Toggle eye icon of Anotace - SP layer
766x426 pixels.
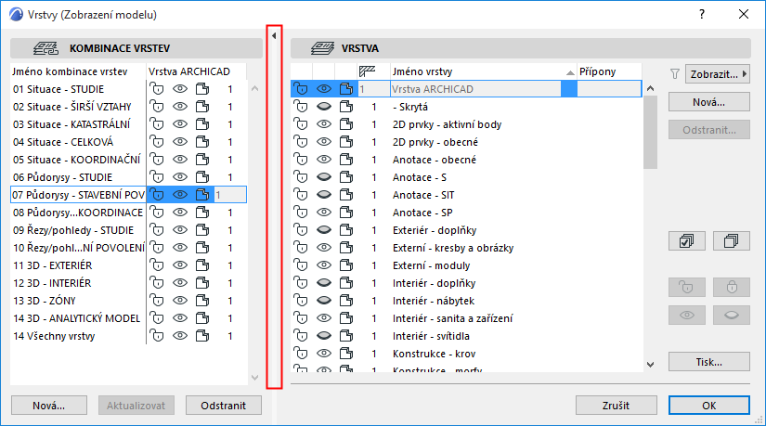point(324,212)
